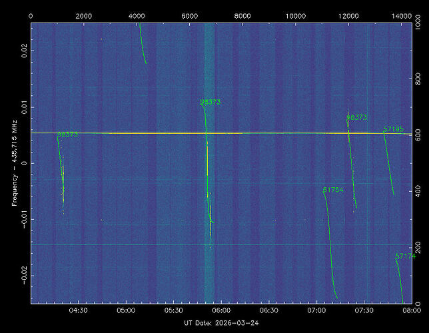Click the 8000 top axis tick label
The height and width of the screenshot is (333, 429).
242,15
